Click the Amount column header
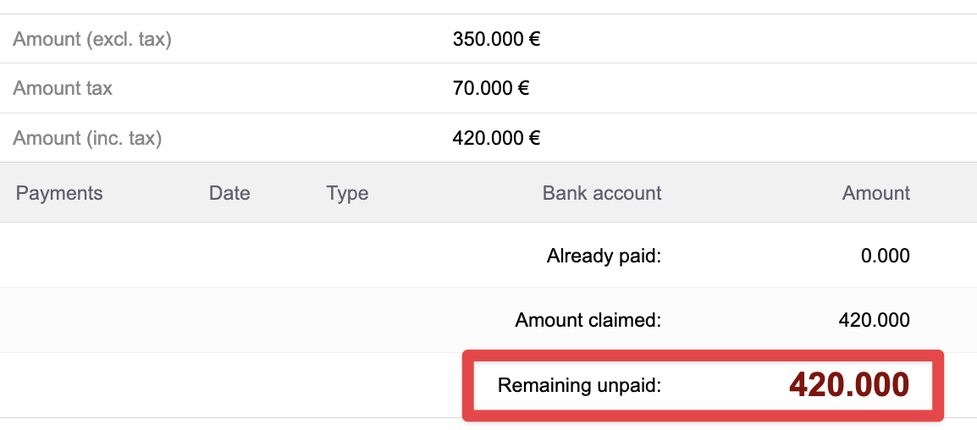The width and height of the screenshot is (977, 430). coord(876,193)
